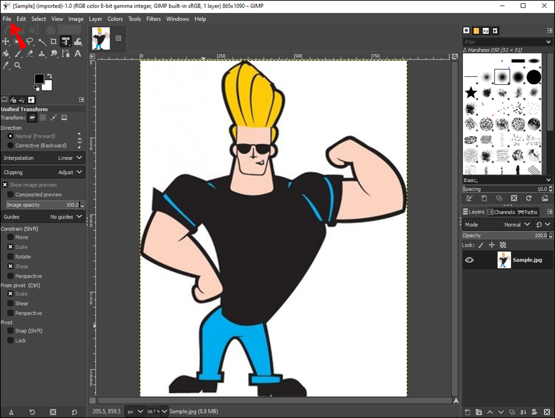Select Corrective (Backward) direction option
Image resolution: width=555 pixels, height=418 pixels.
(10, 145)
